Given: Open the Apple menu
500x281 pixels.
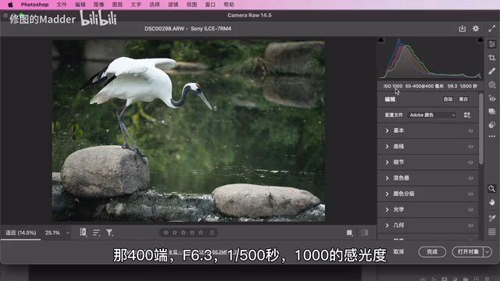Looking at the screenshot, I should tap(10, 5).
